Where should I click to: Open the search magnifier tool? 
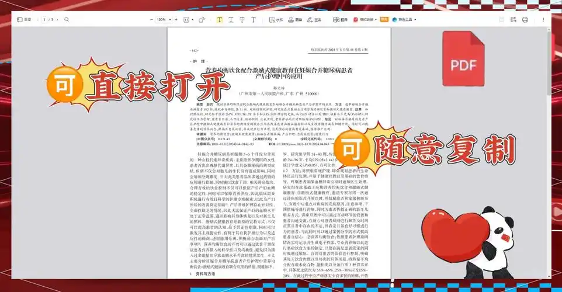tap(67, 20)
